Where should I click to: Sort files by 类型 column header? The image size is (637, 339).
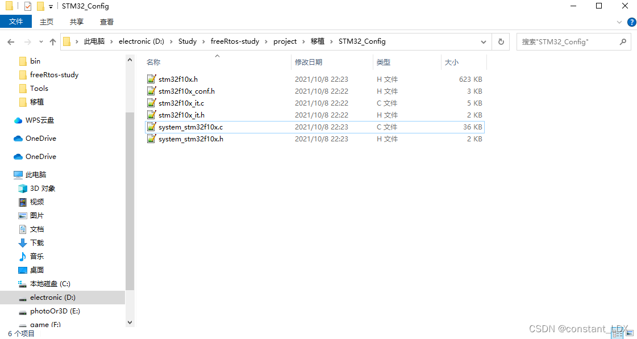[383, 62]
